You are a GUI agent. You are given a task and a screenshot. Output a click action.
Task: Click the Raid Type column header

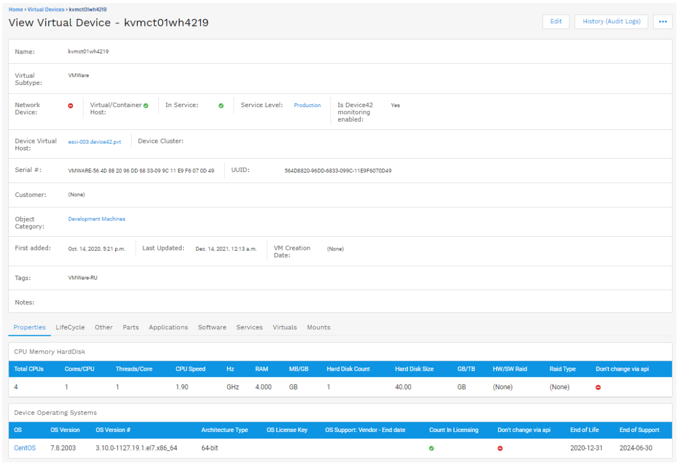pyautogui.click(x=562, y=369)
